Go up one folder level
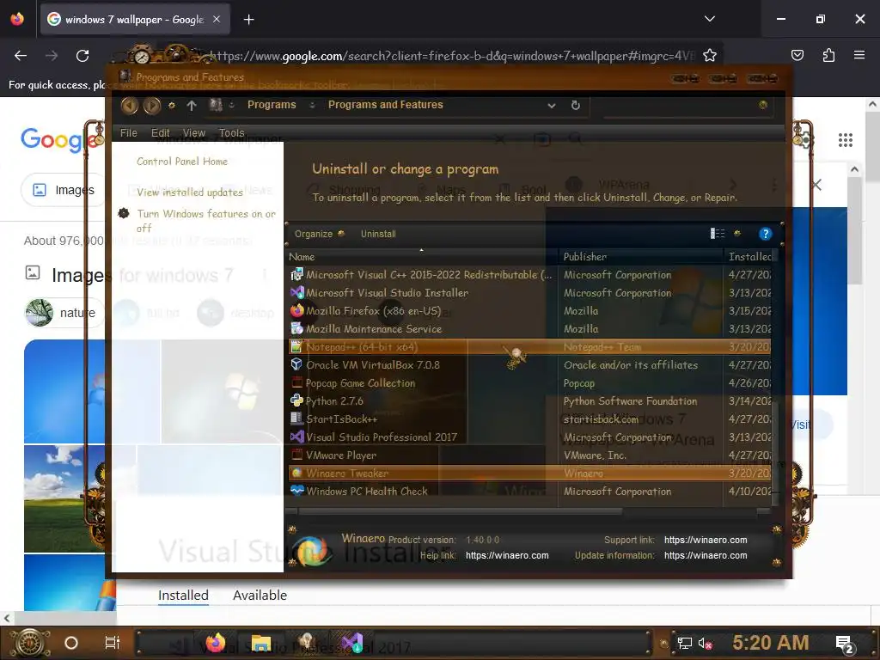880x660 pixels. coord(192,105)
